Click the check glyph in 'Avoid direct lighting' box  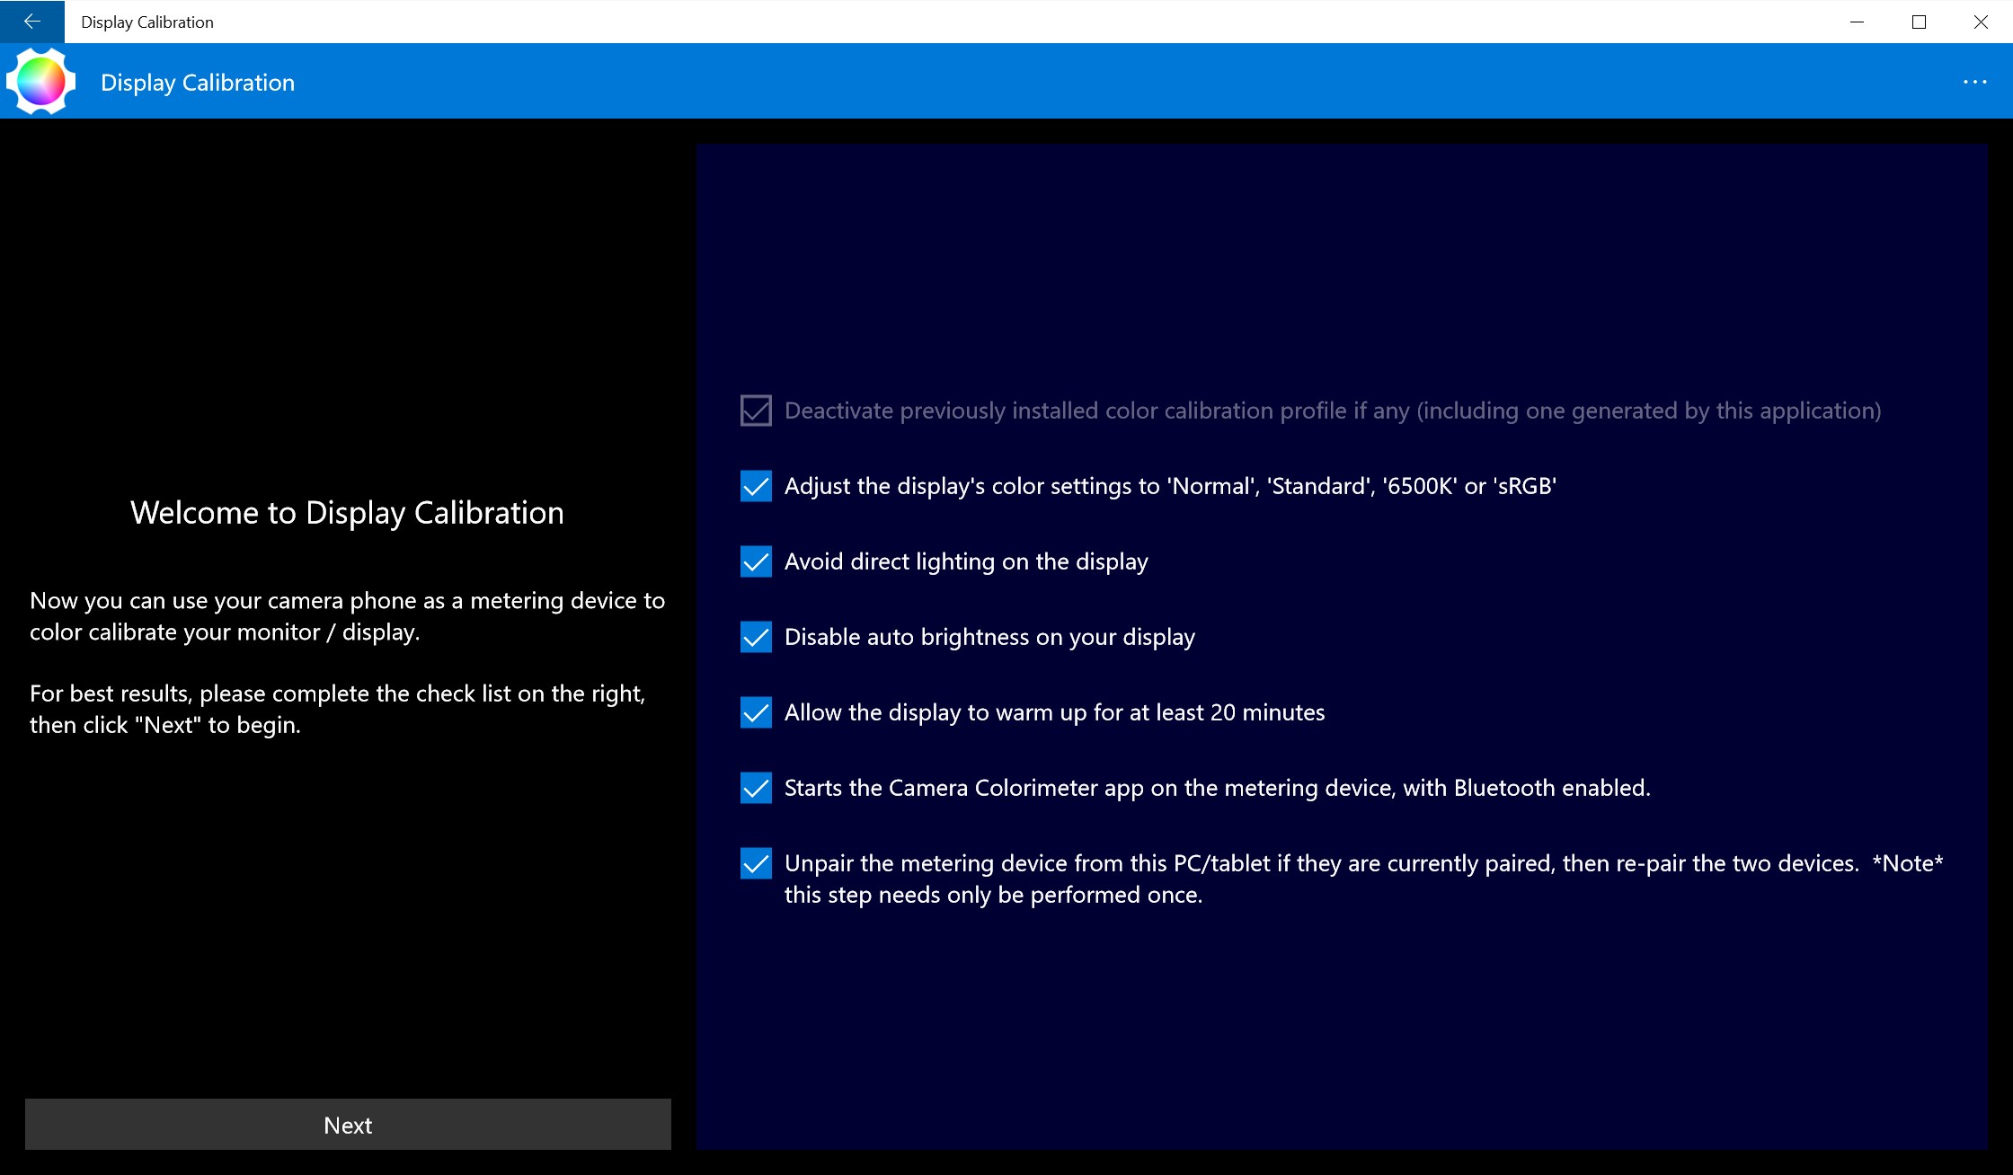(756, 562)
